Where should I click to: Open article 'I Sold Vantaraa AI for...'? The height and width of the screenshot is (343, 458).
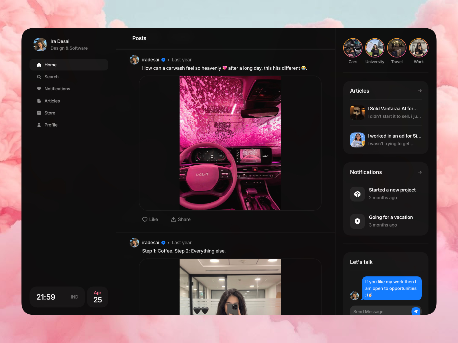[386, 112]
